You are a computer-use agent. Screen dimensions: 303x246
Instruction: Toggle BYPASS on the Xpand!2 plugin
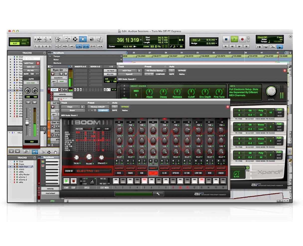[182, 70]
